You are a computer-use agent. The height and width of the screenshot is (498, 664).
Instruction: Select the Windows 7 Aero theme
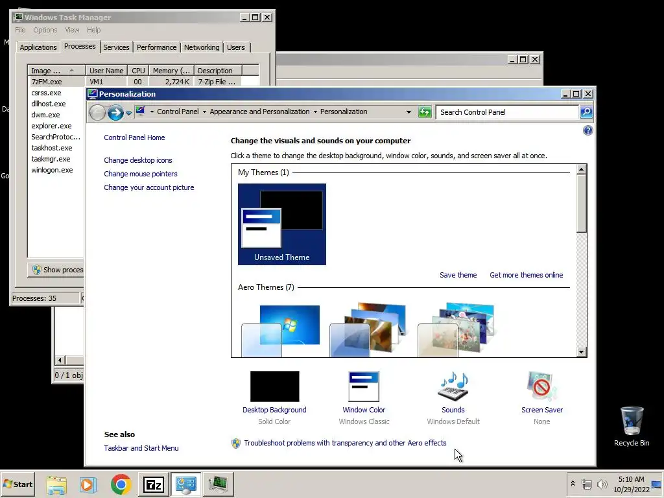click(281, 330)
